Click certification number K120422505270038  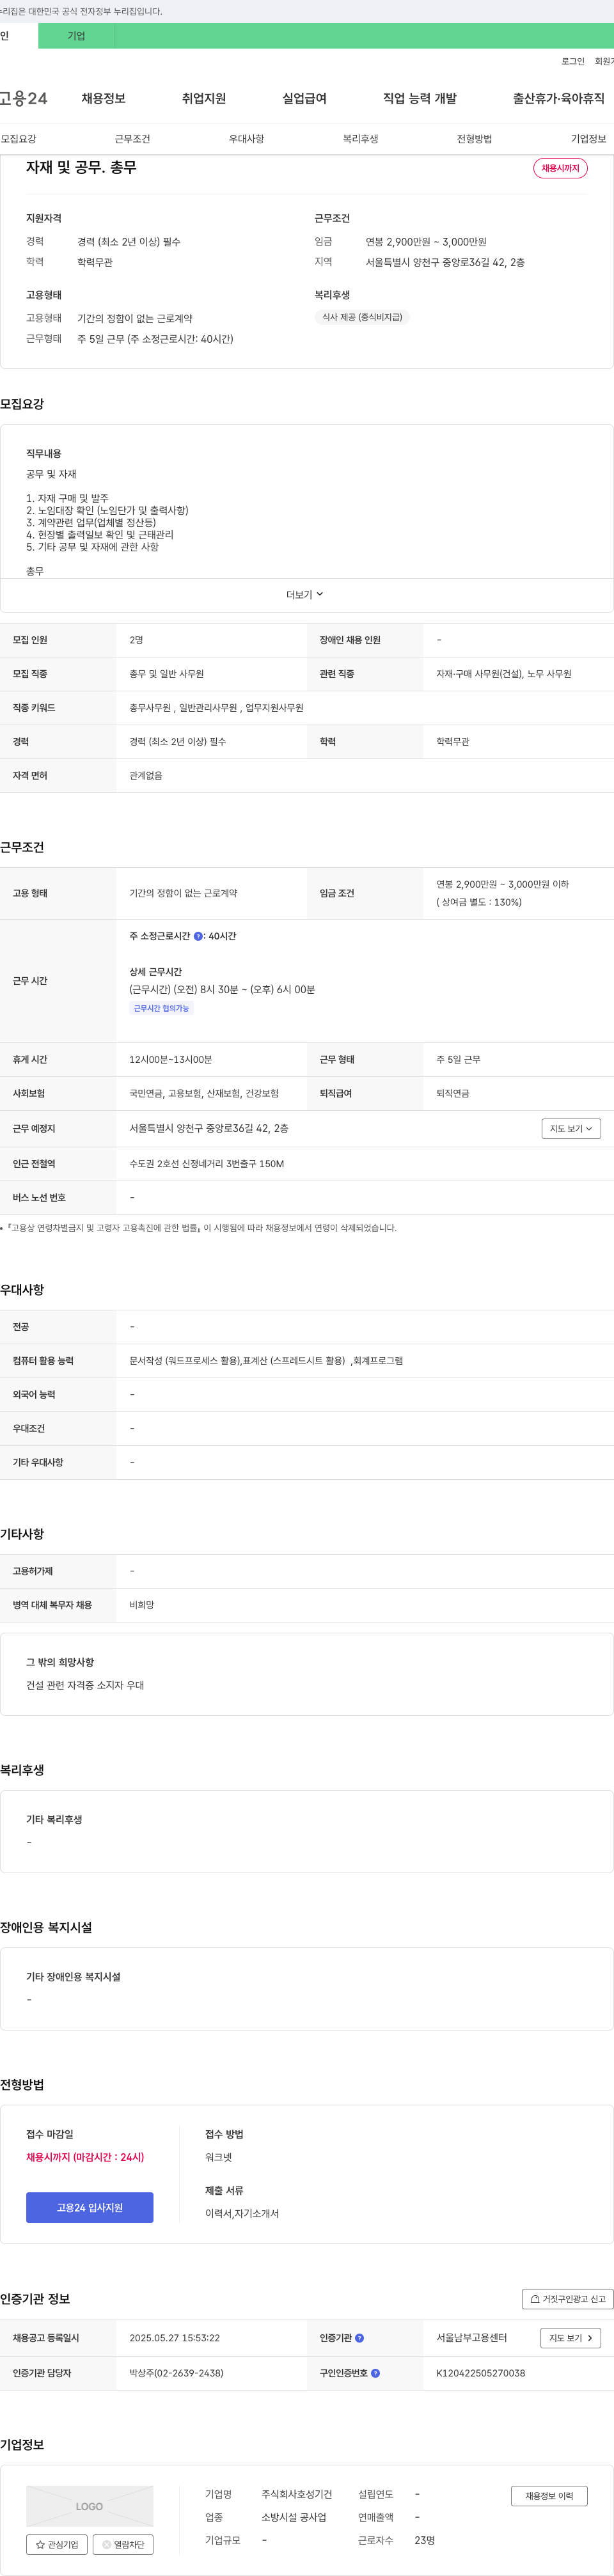(x=480, y=2373)
